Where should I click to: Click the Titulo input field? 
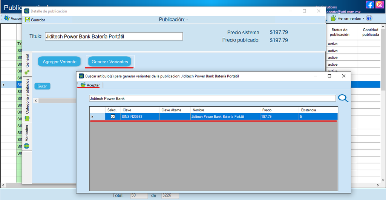click(114, 37)
